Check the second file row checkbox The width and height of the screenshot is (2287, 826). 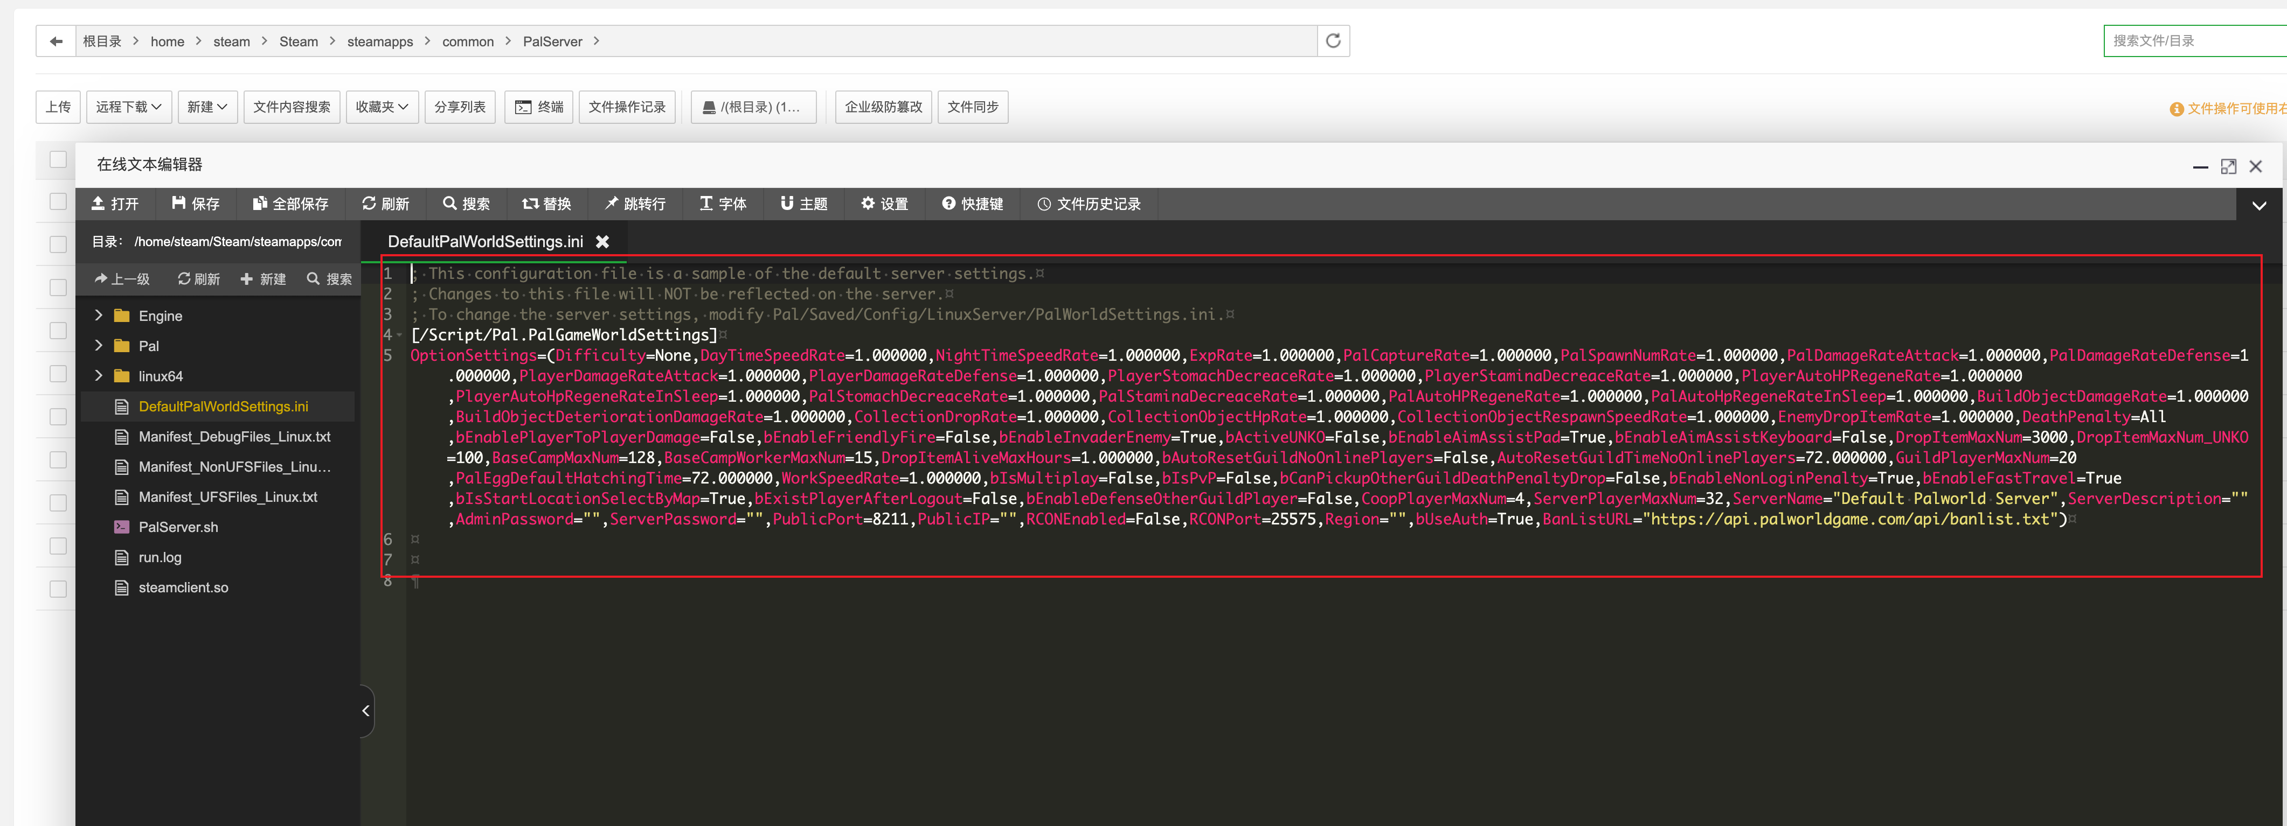coord(59,202)
